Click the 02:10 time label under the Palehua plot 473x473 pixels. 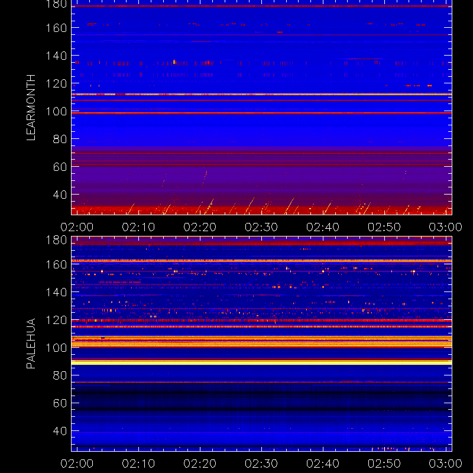coord(138,464)
